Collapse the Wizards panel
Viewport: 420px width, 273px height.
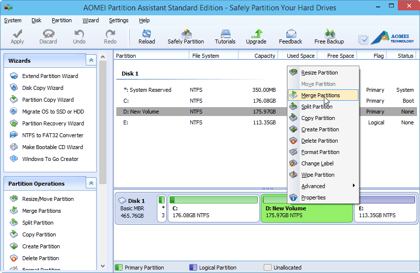91,60
